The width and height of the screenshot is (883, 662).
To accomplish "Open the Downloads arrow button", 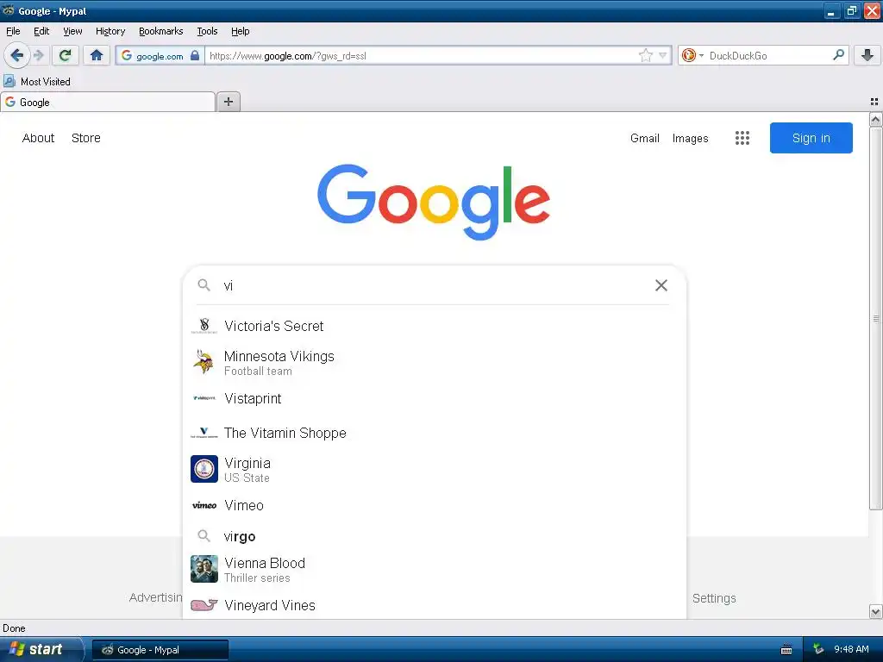I will pos(867,55).
